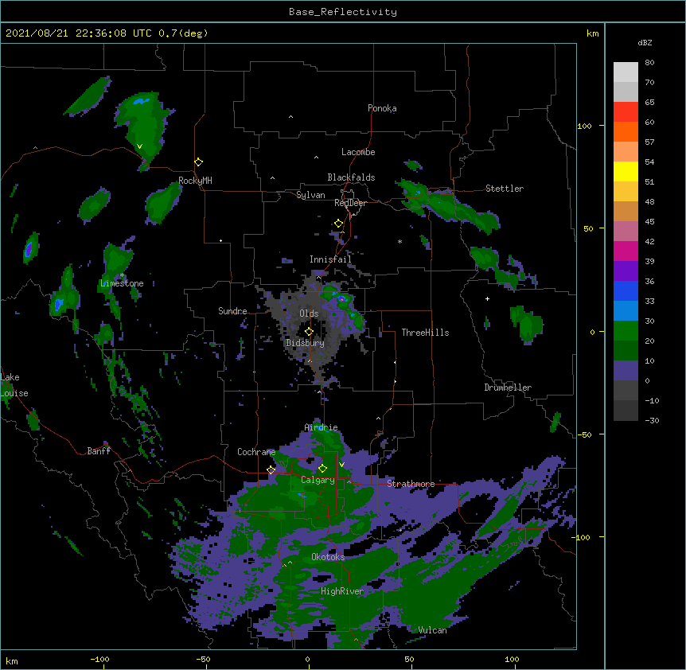This screenshot has width=686, height=670.
Task: Click the ThreeHills label
Action: 425,333
